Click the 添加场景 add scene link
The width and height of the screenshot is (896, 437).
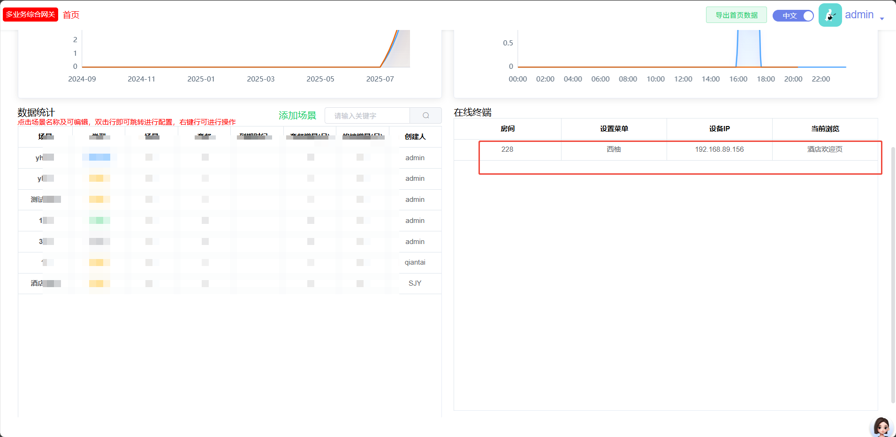coord(297,116)
